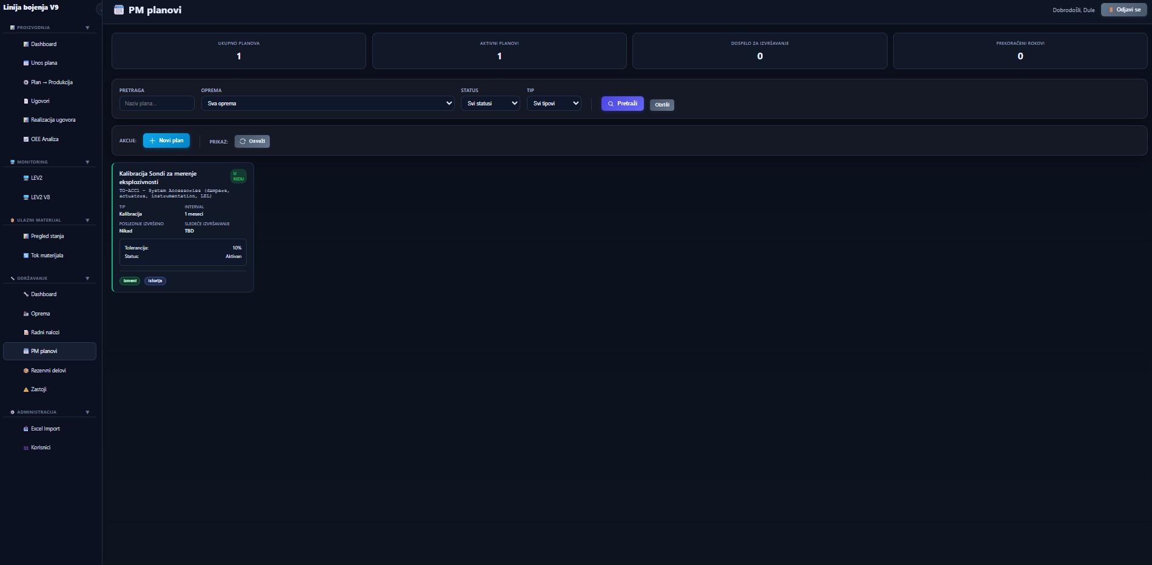Image resolution: width=1152 pixels, height=565 pixels.
Task: Focus the Naziv plana search field
Action: click(x=157, y=104)
